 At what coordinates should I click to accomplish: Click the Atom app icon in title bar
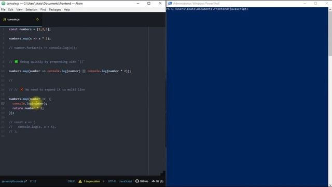[x=3, y=4]
